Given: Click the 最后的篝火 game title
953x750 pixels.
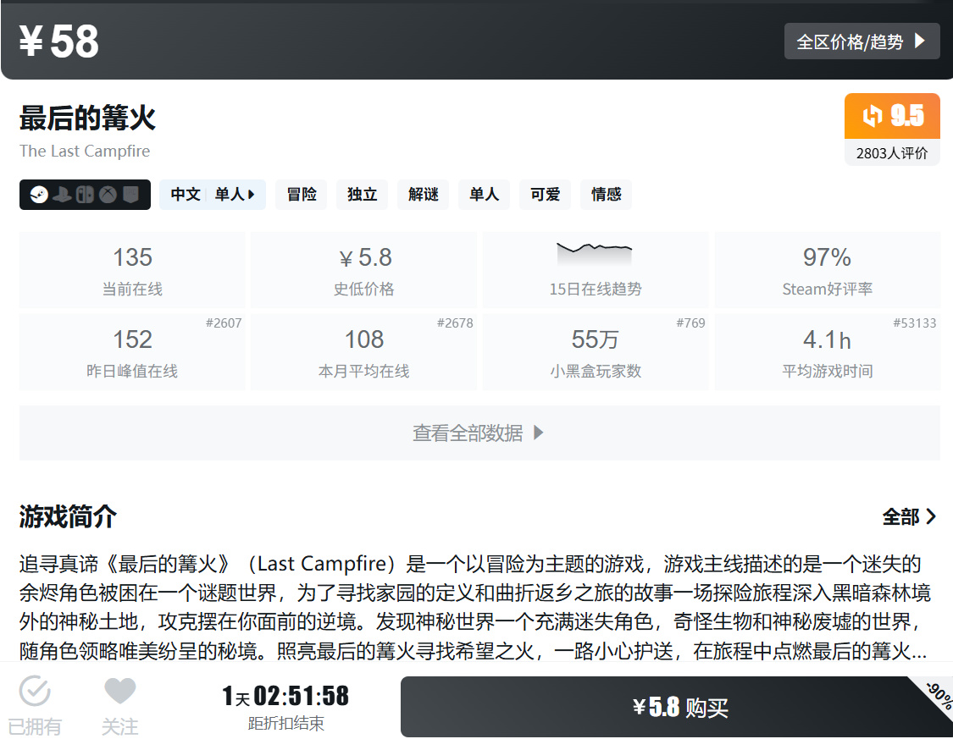Looking at the screenshot, I should [87, 118].
